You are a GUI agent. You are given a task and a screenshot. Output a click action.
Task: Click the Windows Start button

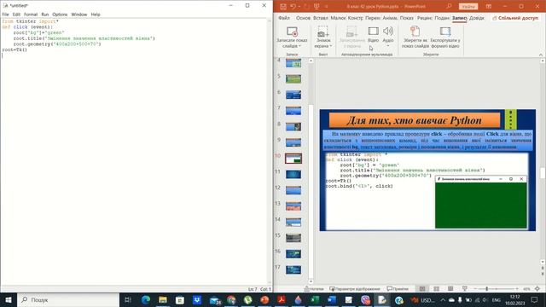[9, 299]
